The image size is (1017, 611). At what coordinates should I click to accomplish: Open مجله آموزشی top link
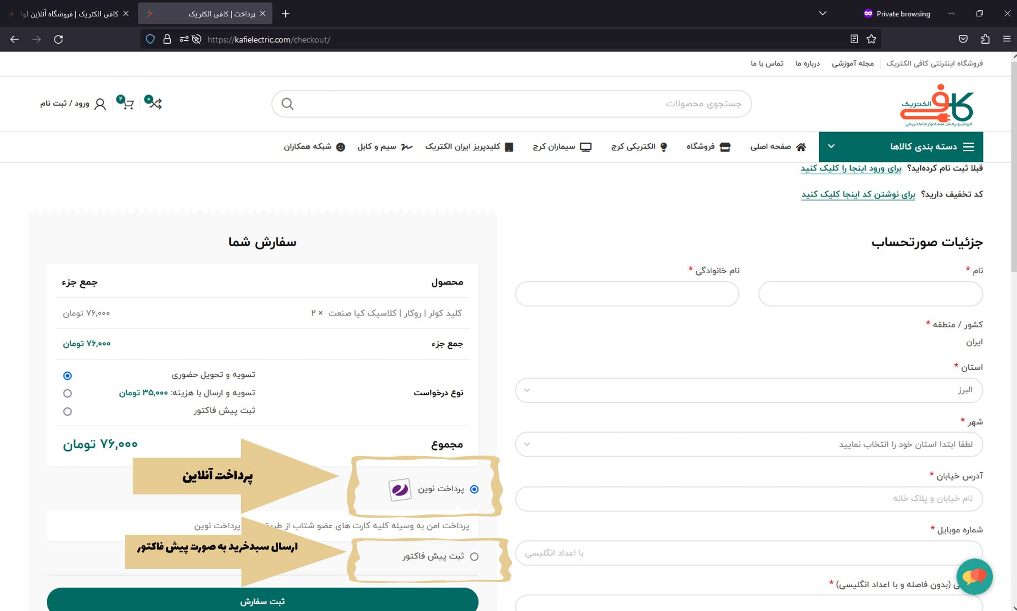(853, 63)
